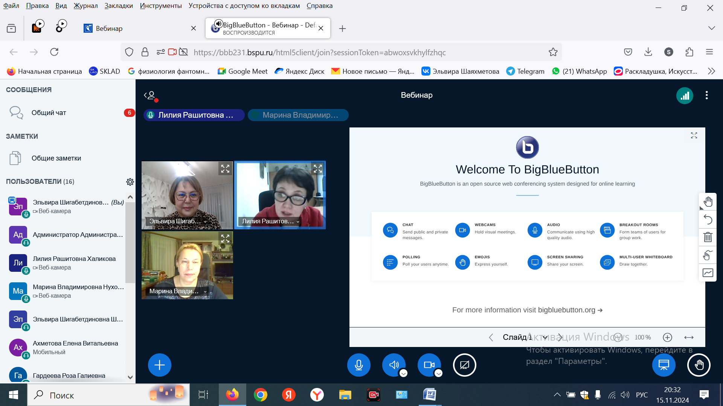
Task: Toggle the webcam sharing button
Action: pos(429,365)
